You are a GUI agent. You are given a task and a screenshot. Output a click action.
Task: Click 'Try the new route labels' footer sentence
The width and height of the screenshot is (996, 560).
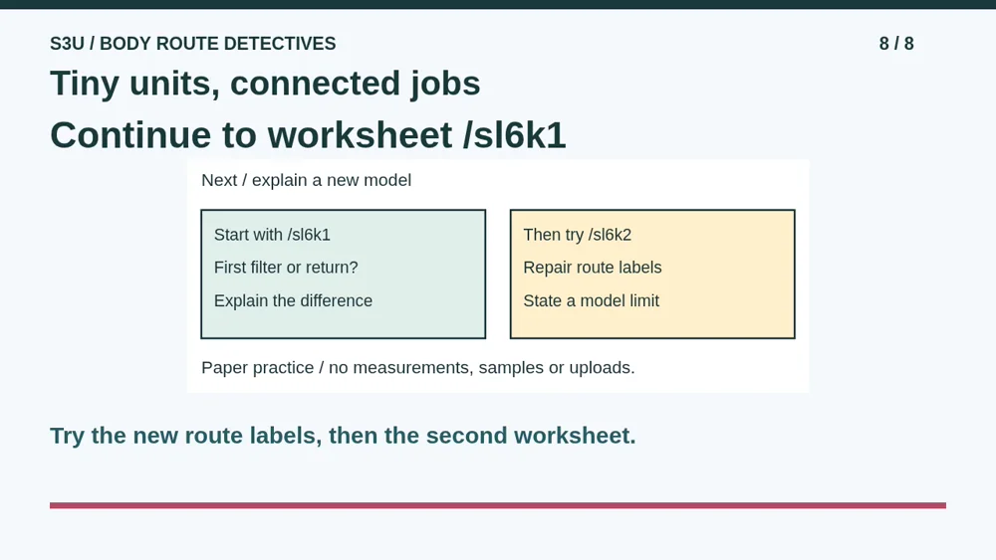343,436
